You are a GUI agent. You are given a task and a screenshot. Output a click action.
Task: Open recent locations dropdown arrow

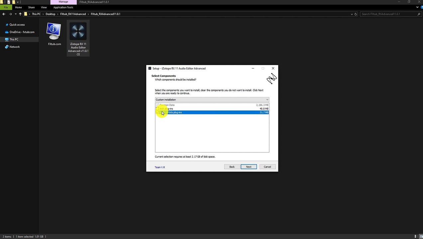(16, 14)
